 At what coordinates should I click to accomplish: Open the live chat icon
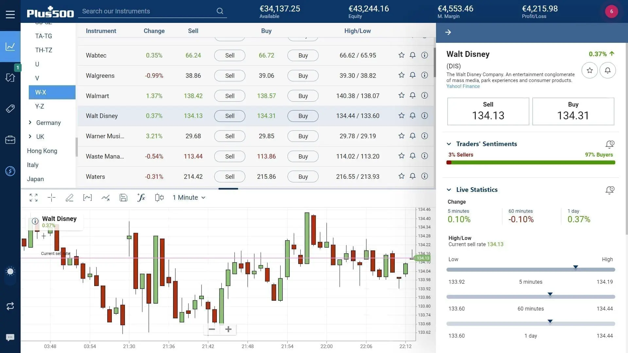pos(10,337)
